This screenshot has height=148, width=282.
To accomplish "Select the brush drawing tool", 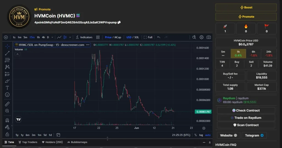I will (7, 81).
